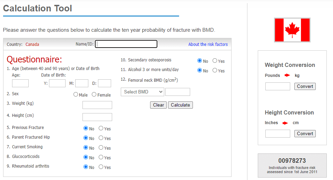Select Female for Sex
Viewport: 333px width, 180px height.
[x=94, y=94]
